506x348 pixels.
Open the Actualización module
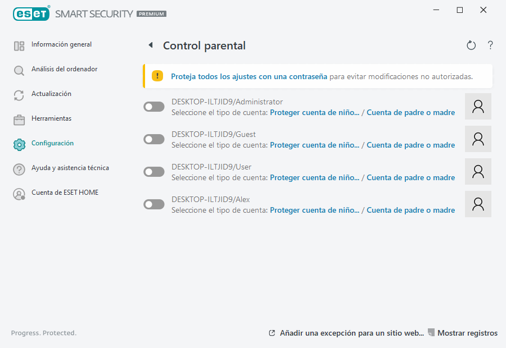coord(52,94)
